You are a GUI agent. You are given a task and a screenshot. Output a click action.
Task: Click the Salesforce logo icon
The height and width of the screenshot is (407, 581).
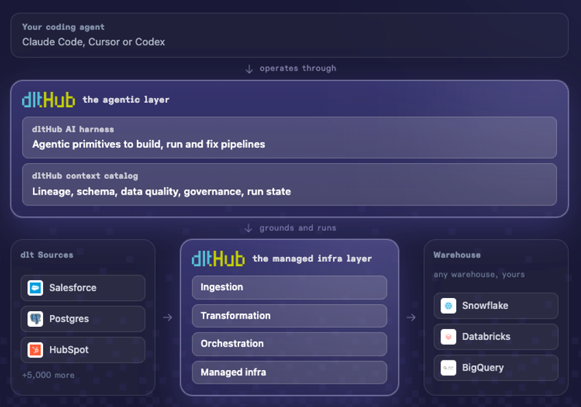pyautogui.click(x=35, y=288)
